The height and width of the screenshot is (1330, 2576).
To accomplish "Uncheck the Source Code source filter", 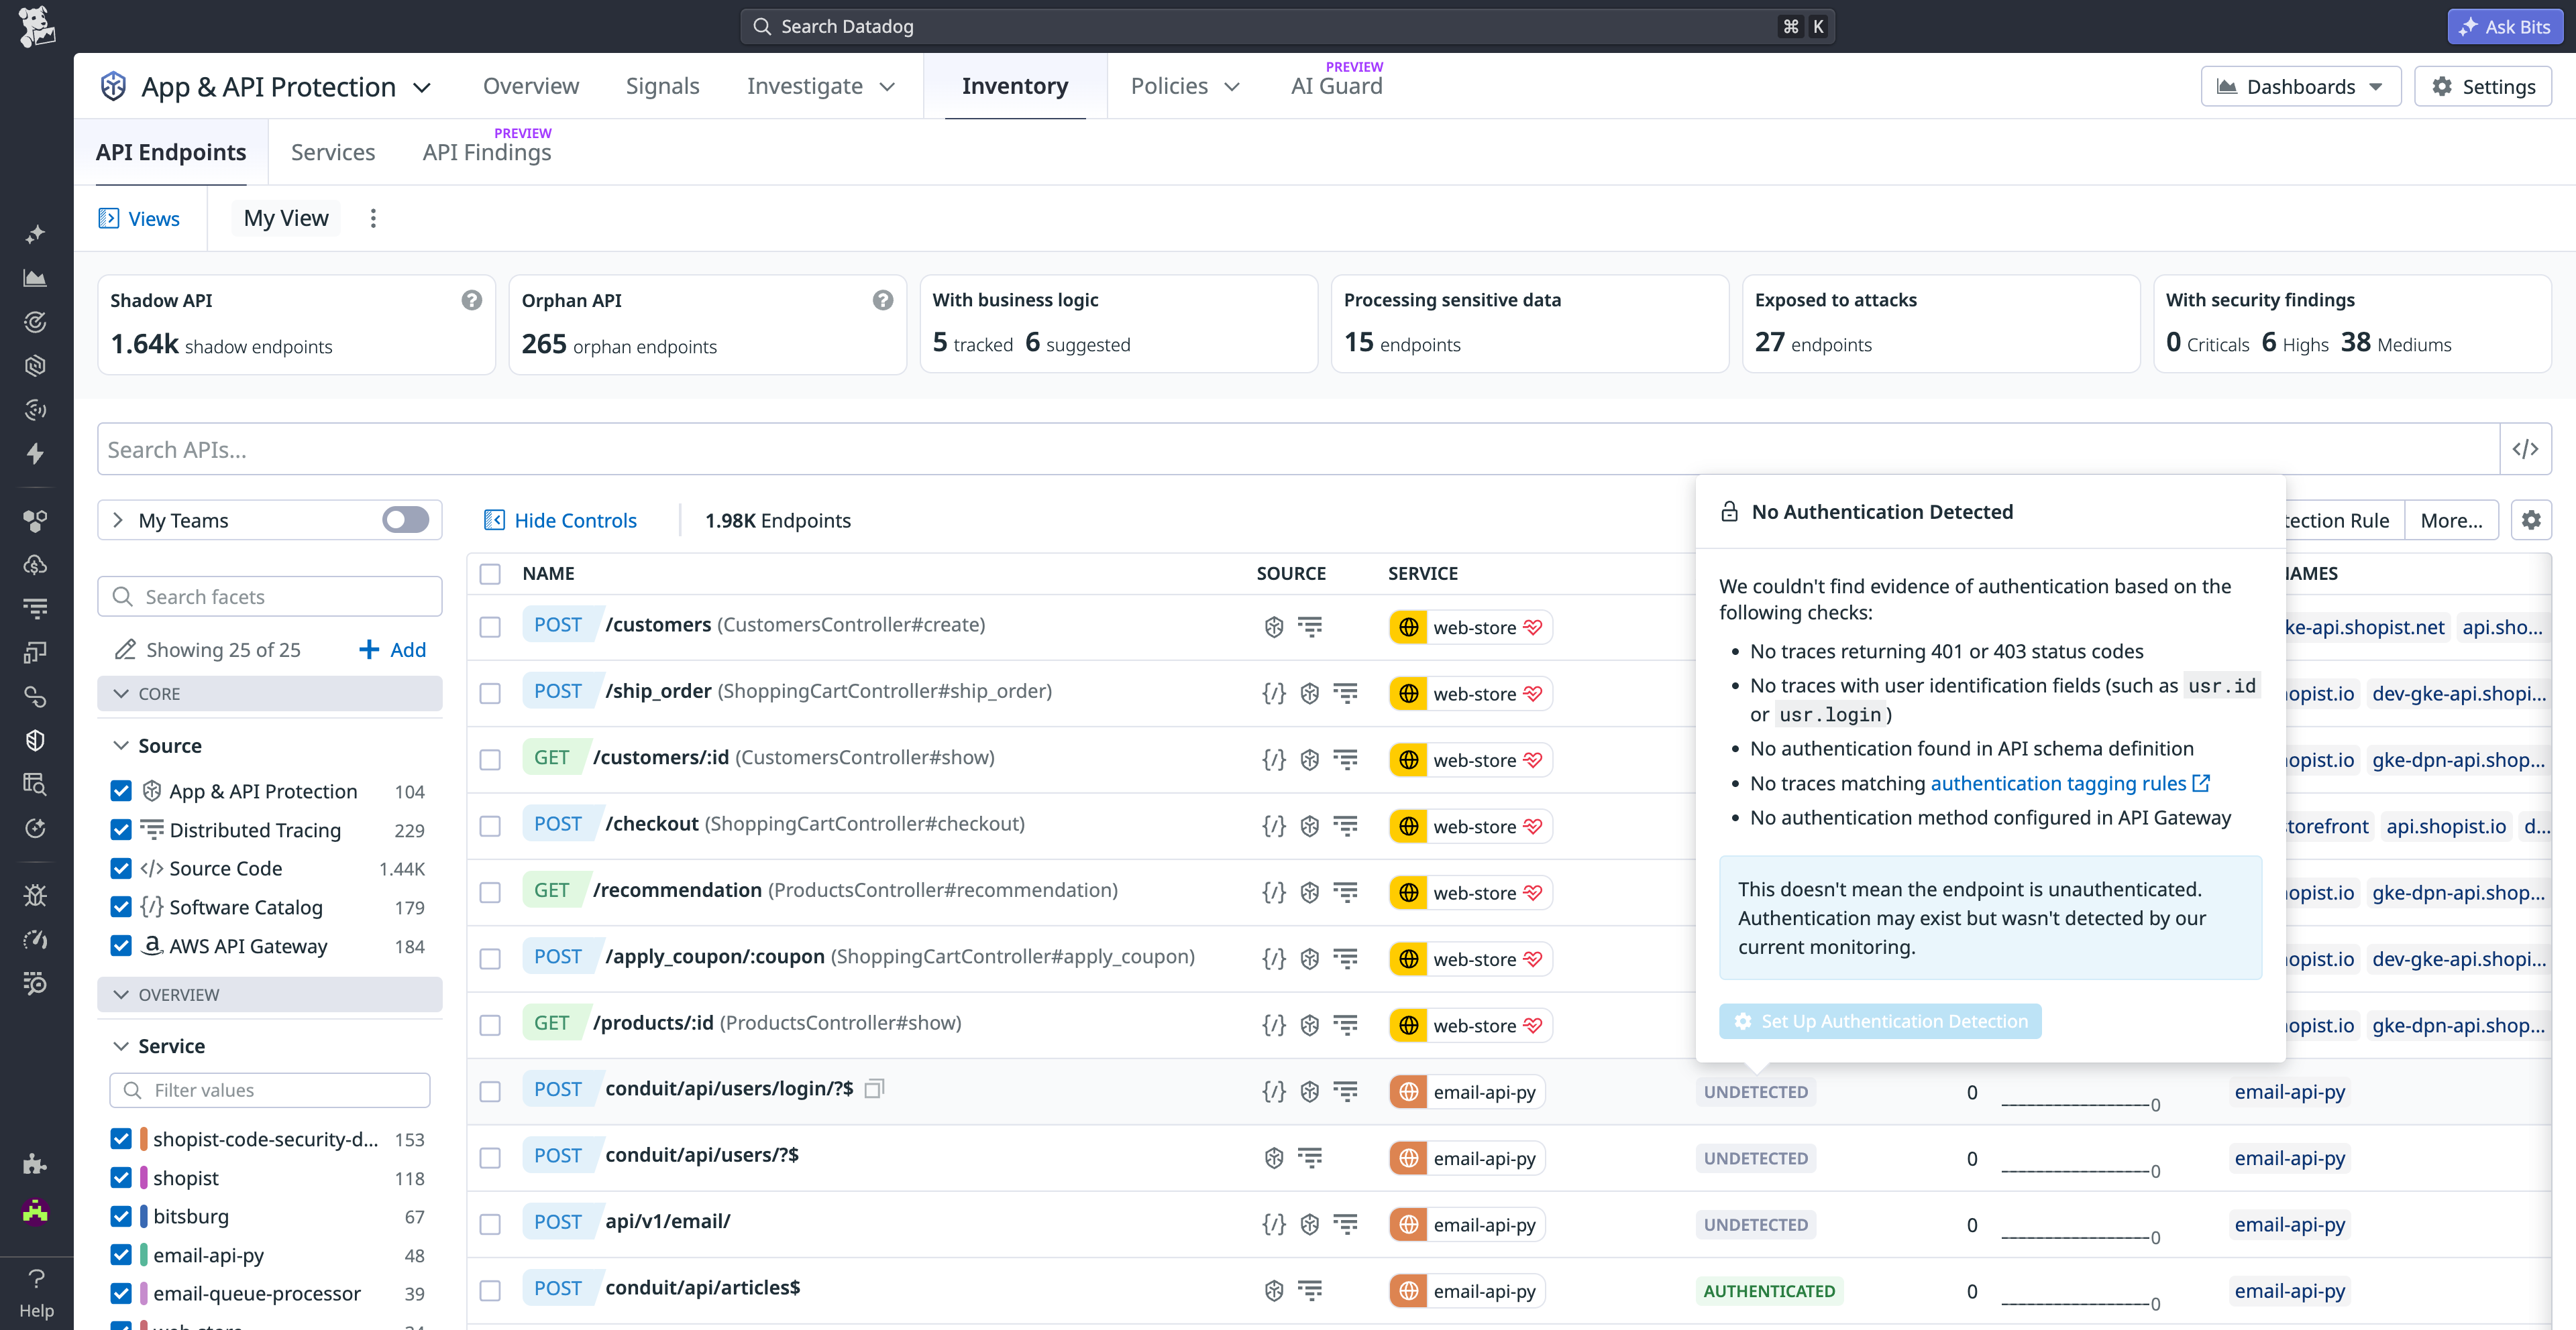I will tap(121, 868).
